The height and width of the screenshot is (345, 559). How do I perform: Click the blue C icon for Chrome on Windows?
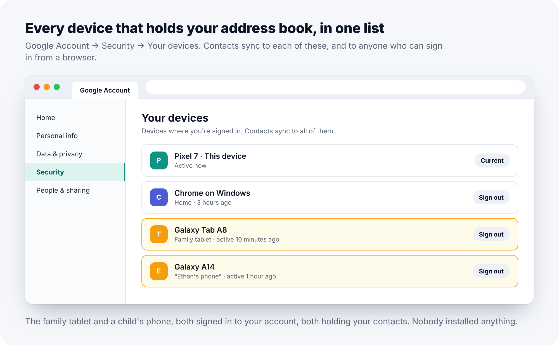coord(159,197)
